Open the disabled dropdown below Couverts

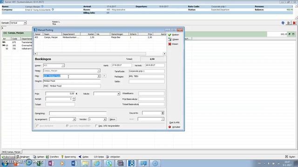click(163, 119)
